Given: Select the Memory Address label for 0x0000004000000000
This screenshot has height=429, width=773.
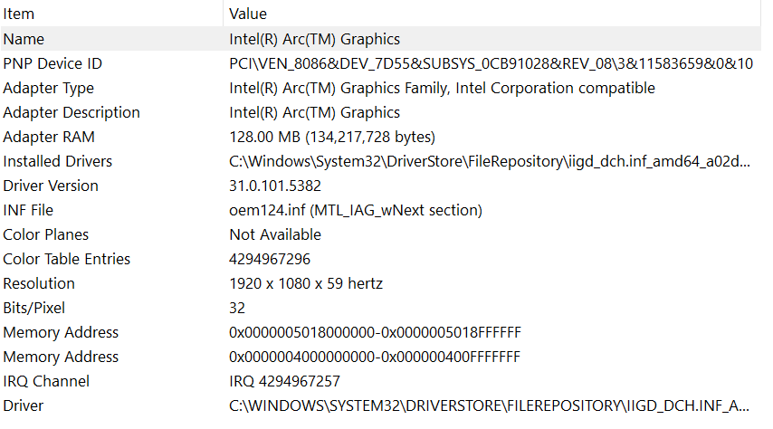Looking at the screenshot, I should [61, 357].
